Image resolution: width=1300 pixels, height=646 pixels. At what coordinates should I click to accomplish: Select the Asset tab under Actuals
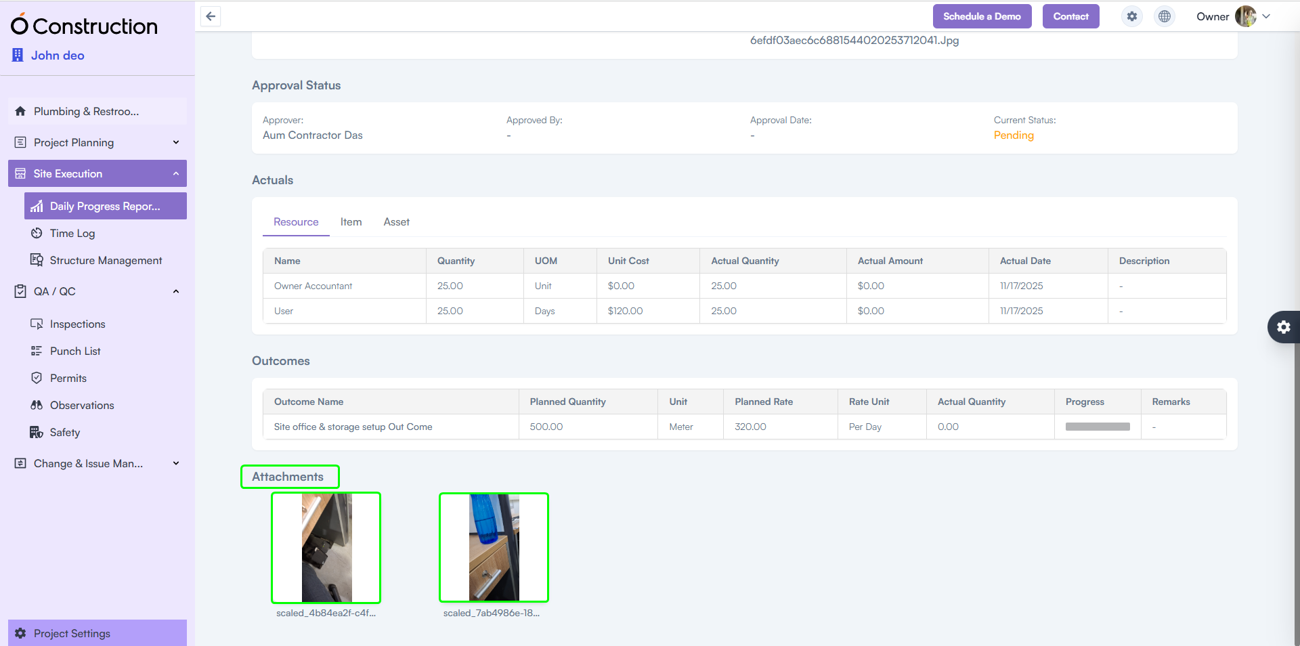pyautogui.click(x=396, y=221)
